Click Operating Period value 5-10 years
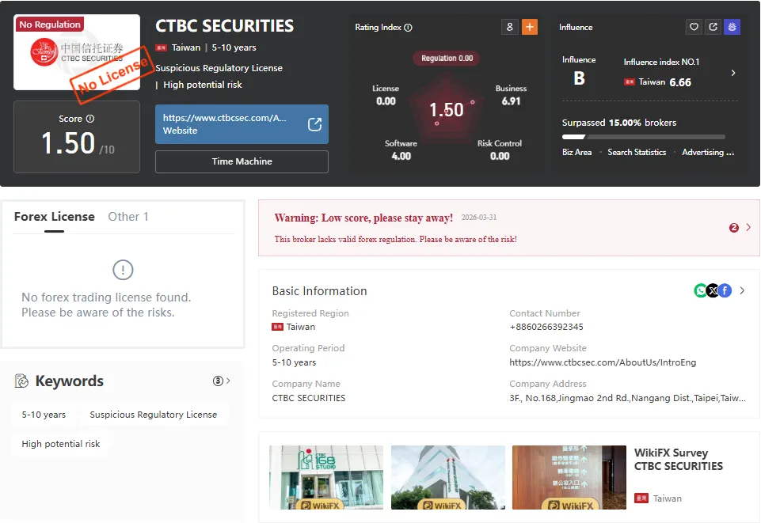 294,362
